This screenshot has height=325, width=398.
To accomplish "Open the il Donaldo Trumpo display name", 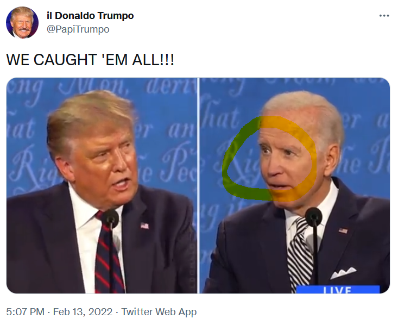I will coord(90,16).
